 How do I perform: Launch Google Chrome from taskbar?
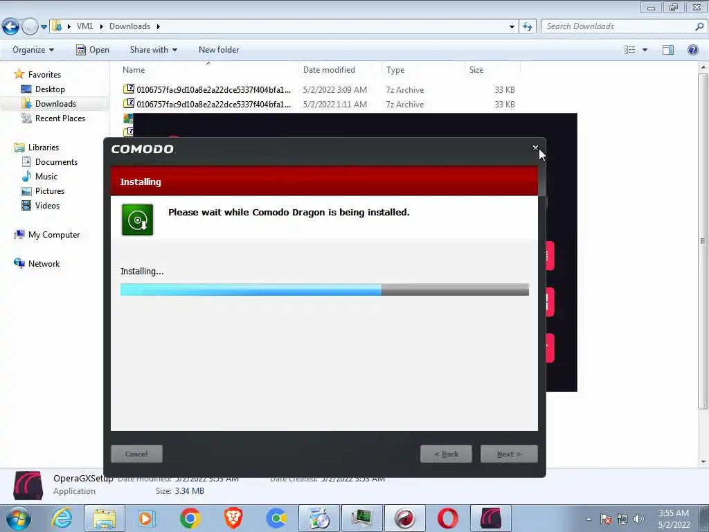coord(190,518)
